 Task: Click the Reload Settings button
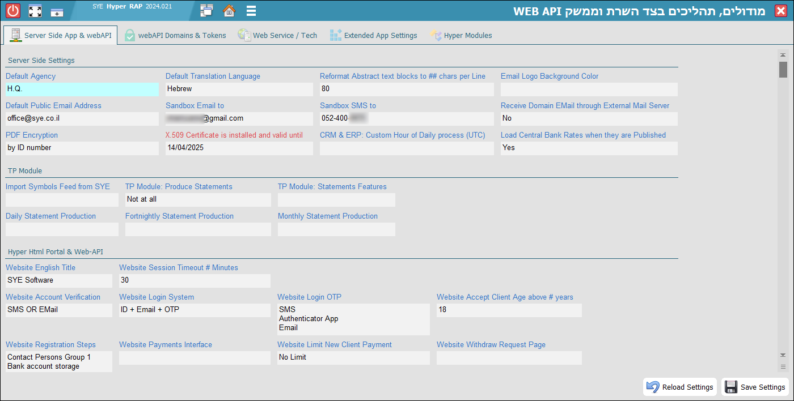pyautogui.click(x=680, y=387)
